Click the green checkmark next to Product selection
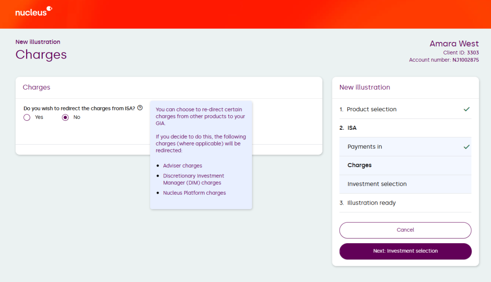Image resolution: width=491 pixels, height=282 pixels. [466, 109]
